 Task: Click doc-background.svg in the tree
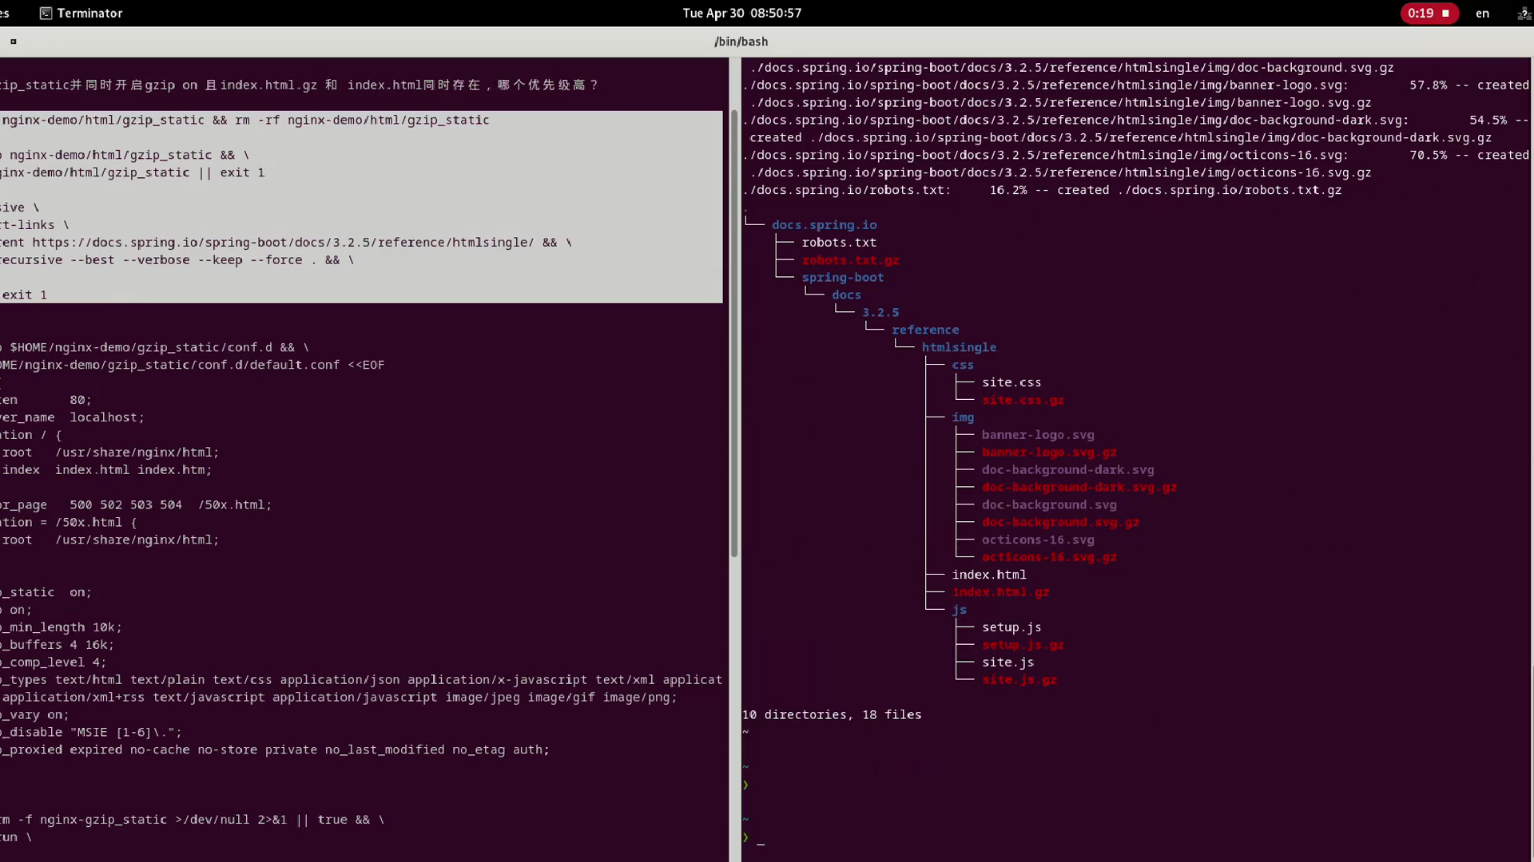click(1049, 505)
